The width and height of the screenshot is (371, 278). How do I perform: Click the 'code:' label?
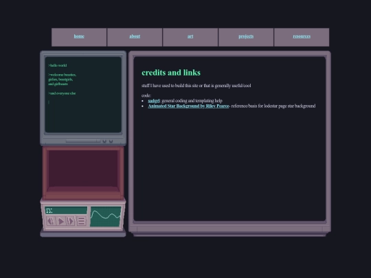(146, 95)
